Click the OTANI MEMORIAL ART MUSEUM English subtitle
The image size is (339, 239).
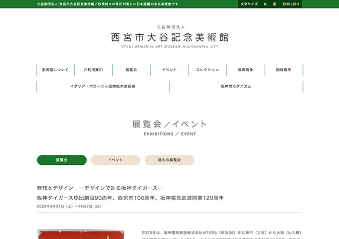(x=169, y=46)
